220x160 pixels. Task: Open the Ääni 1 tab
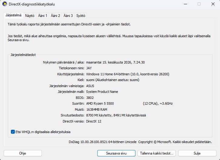point(43,16)
